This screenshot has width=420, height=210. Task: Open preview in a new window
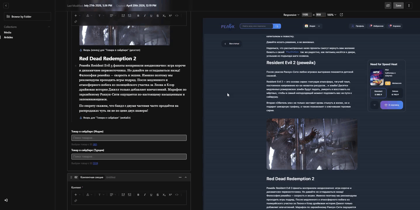[x=341, y=15]
